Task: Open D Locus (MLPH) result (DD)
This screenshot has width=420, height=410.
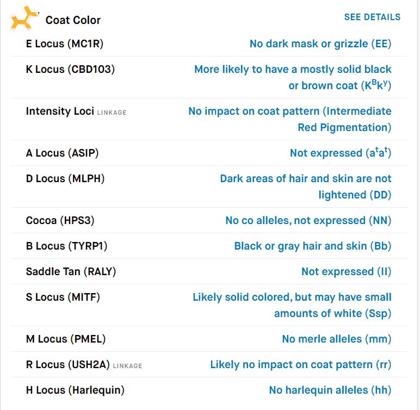Action: (x=306, y=187)
